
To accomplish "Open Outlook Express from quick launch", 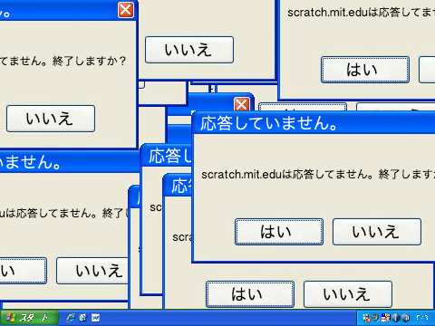I will click(x=83, y=318).
